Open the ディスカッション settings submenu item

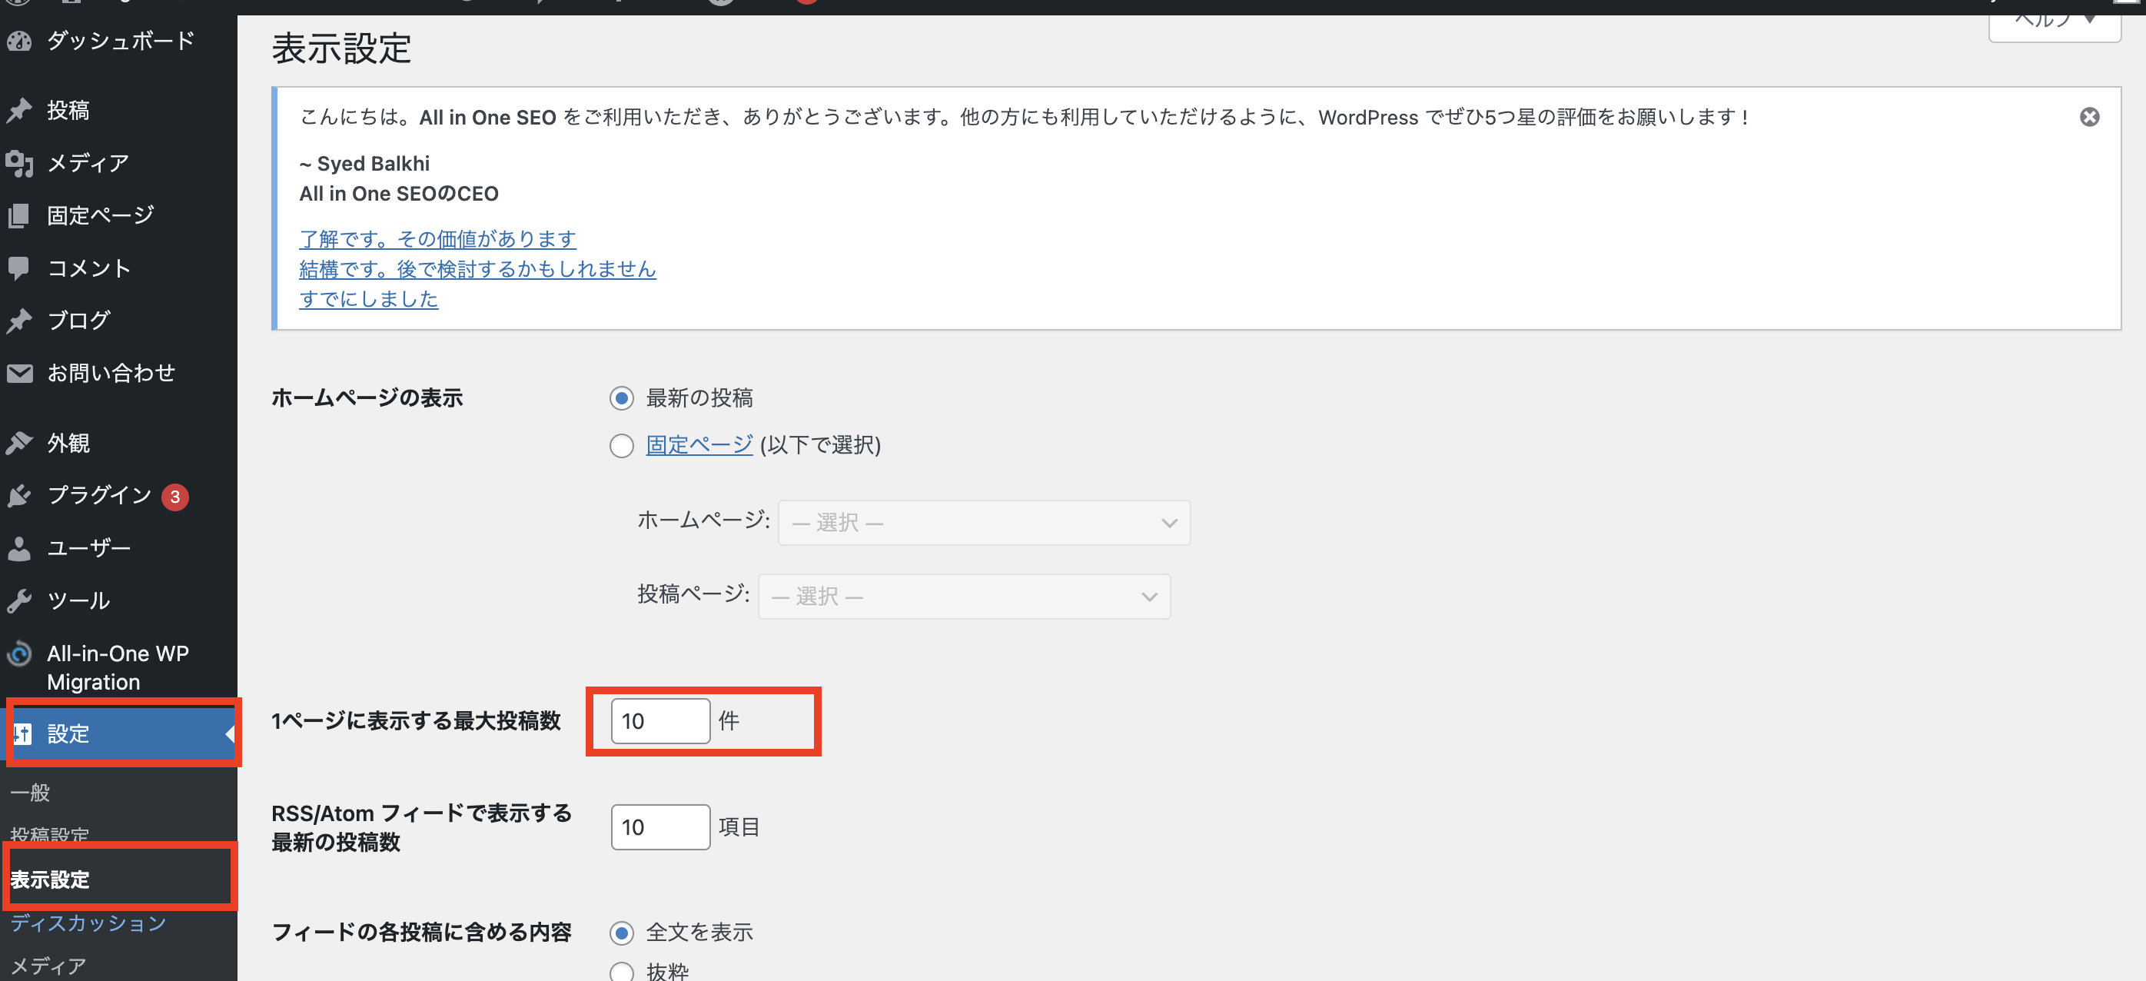point(88,923)
